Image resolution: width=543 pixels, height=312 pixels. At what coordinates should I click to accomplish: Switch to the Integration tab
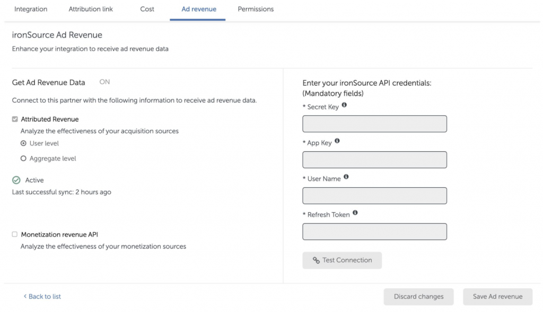coord(31,9)
